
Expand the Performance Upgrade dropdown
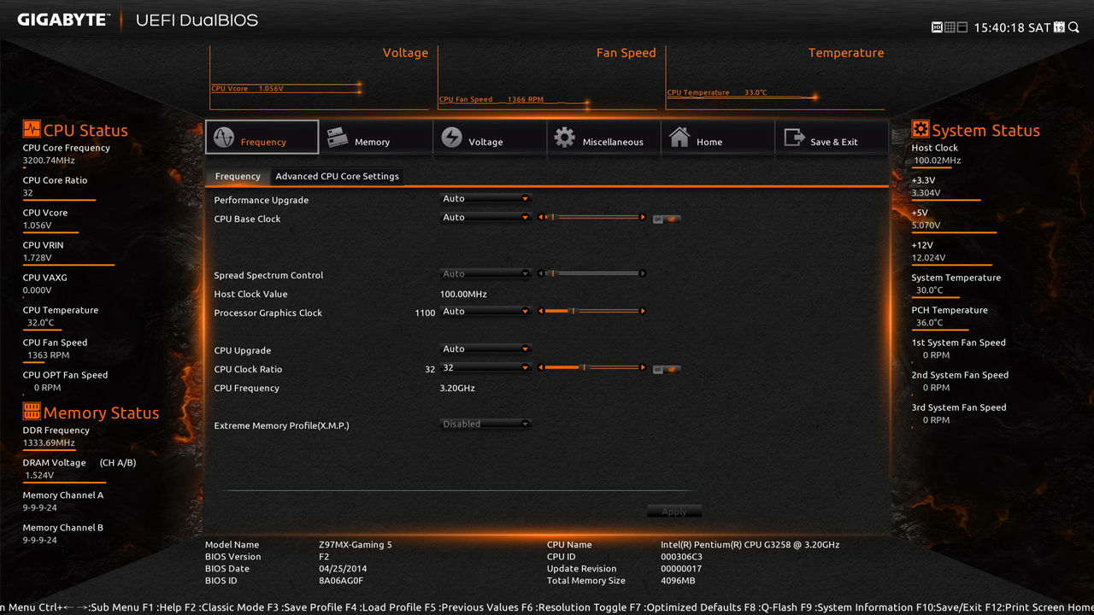(485, 198)
